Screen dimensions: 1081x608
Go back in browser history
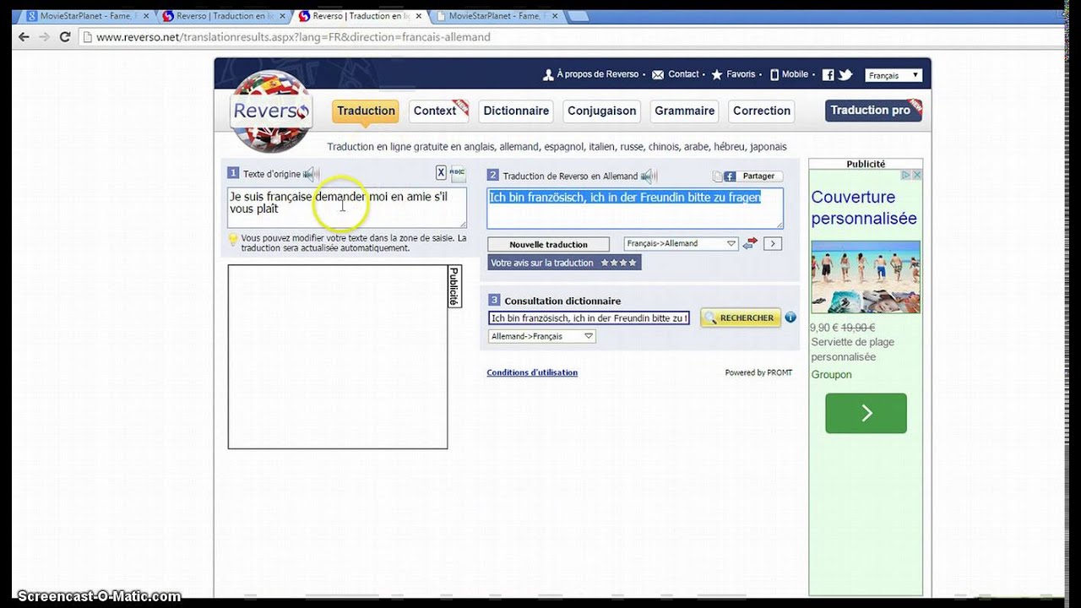coord(24,37)
